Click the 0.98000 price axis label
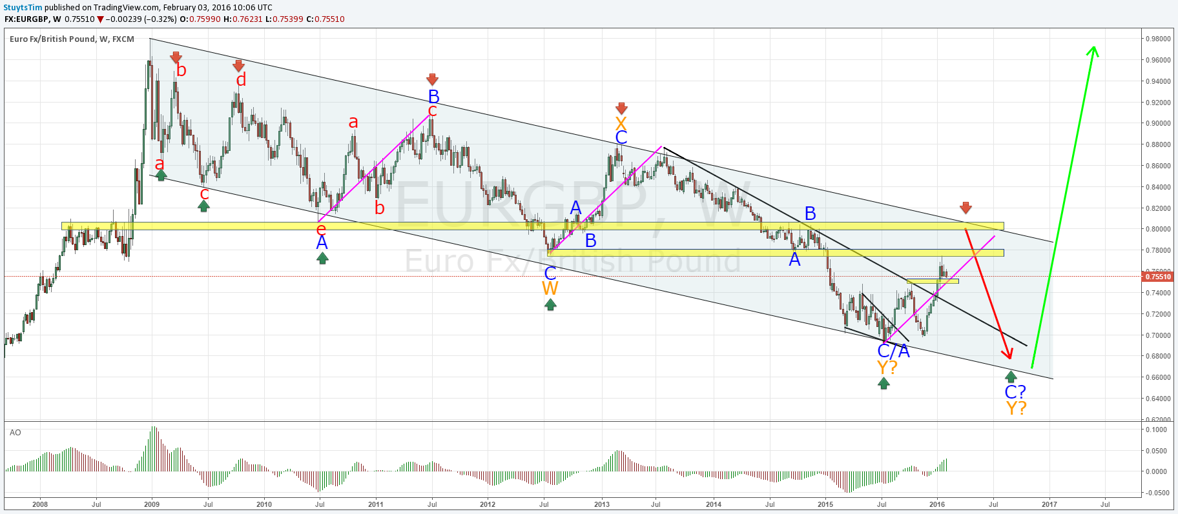The image size is (1178, 514). click(x=1157, y=39)
